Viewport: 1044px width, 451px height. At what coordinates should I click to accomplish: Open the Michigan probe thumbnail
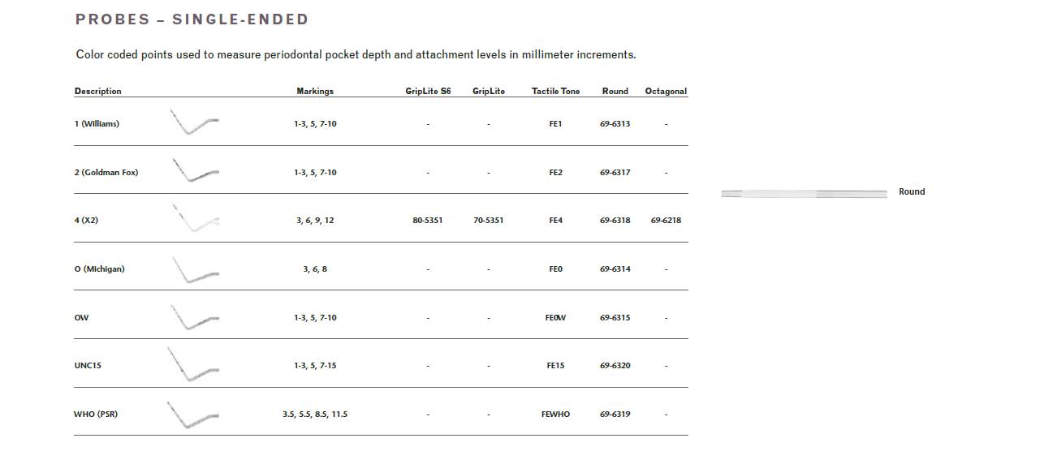point(194,269)
